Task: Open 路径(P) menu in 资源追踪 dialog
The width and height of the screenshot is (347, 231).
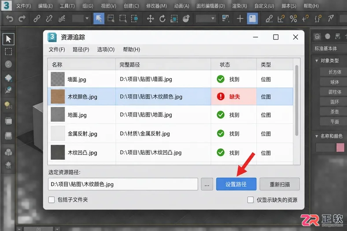Action: (x=81, y=50)
